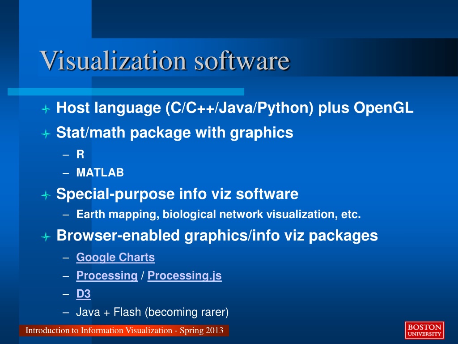Click the 'R' sub-bullet

tap(81, 155)
